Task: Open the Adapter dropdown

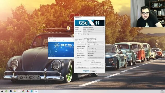Action: point(94,30)
